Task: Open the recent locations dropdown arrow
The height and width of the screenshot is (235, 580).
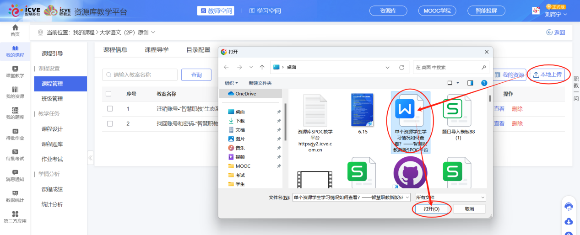Action: (x=250, y=67)
